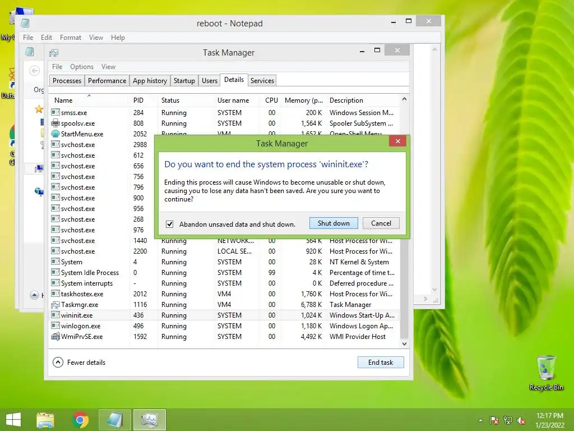Maximize the Notepad window
Image resolution: width=574 pixels, height=431 pixels.
click(x=409, y=21)
